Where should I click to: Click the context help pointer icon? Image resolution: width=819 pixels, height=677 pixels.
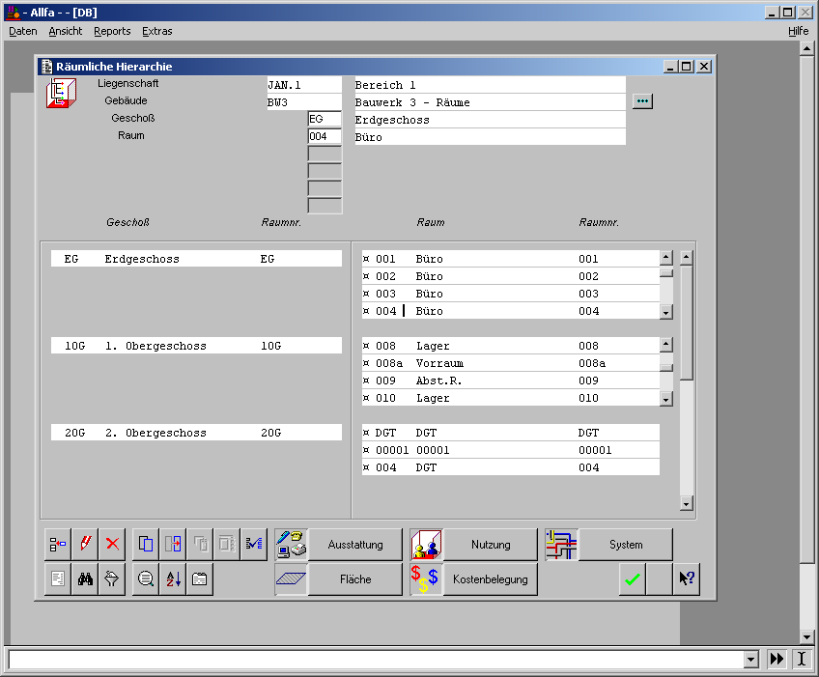tap(687, 578)
